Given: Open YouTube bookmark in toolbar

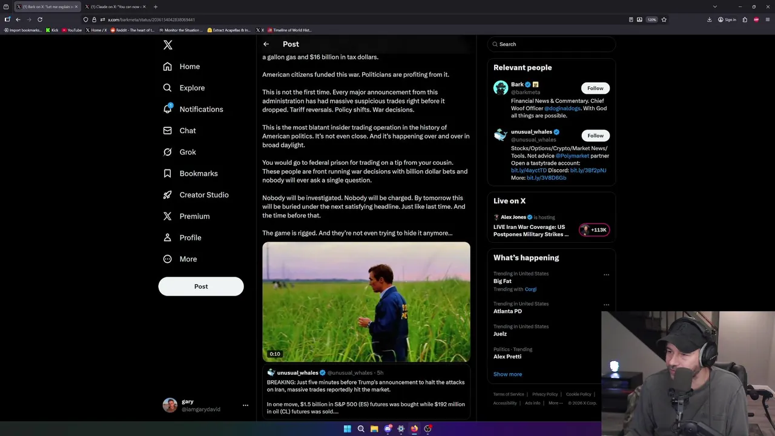Looking at the screenshot, I should click(x=71, y=30).
